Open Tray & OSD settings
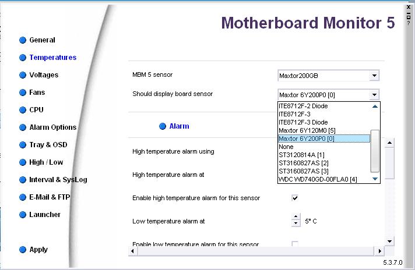415x270 pixels. point(48,145)
